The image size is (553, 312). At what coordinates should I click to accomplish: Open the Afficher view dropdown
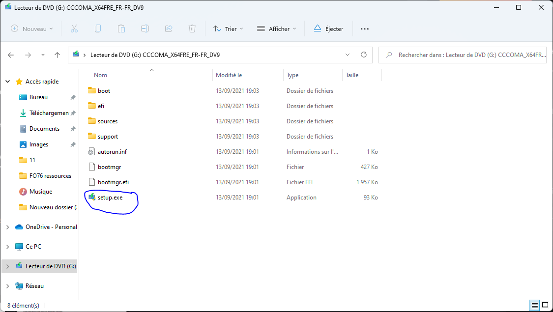point(276,29)
